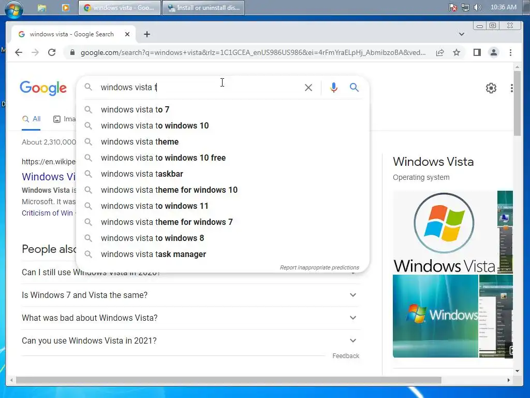Expand 'Can you use Windows Vista in 2021?'
Screen dimensions: 530x398
(190, 340)
